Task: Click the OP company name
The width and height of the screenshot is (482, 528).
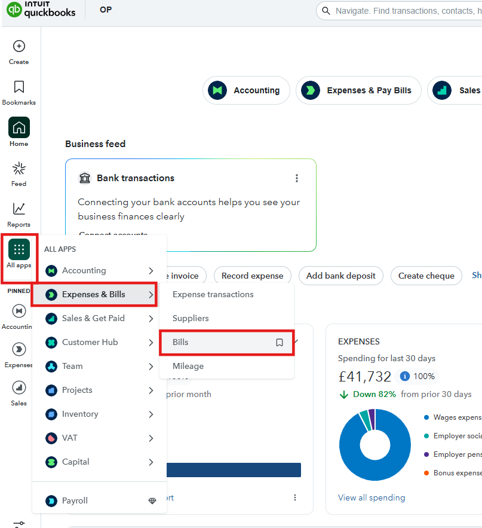Action: click(106, 10)
